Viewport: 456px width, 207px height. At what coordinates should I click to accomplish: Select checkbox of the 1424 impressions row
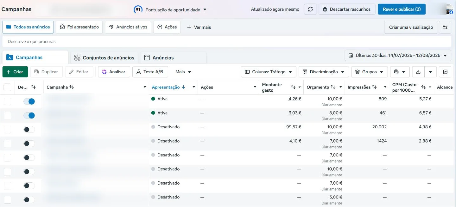[x=7, y=143]
